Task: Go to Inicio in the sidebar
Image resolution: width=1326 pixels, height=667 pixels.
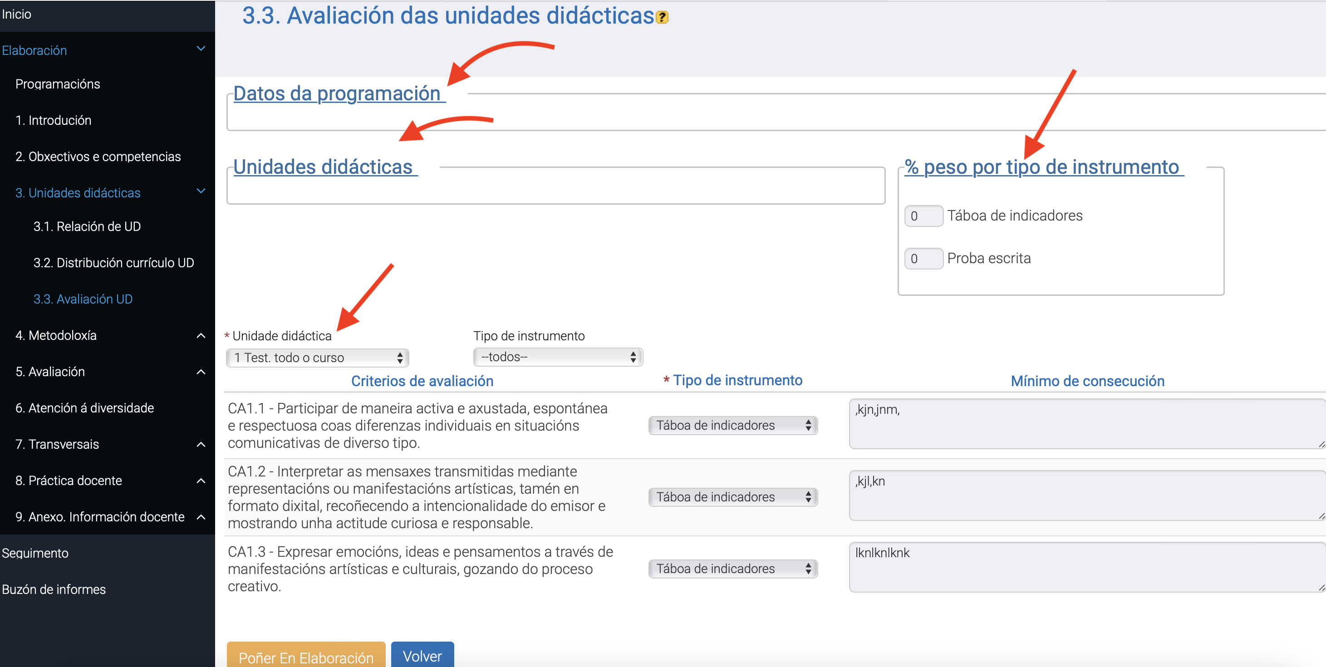Action: pos(16,15)
